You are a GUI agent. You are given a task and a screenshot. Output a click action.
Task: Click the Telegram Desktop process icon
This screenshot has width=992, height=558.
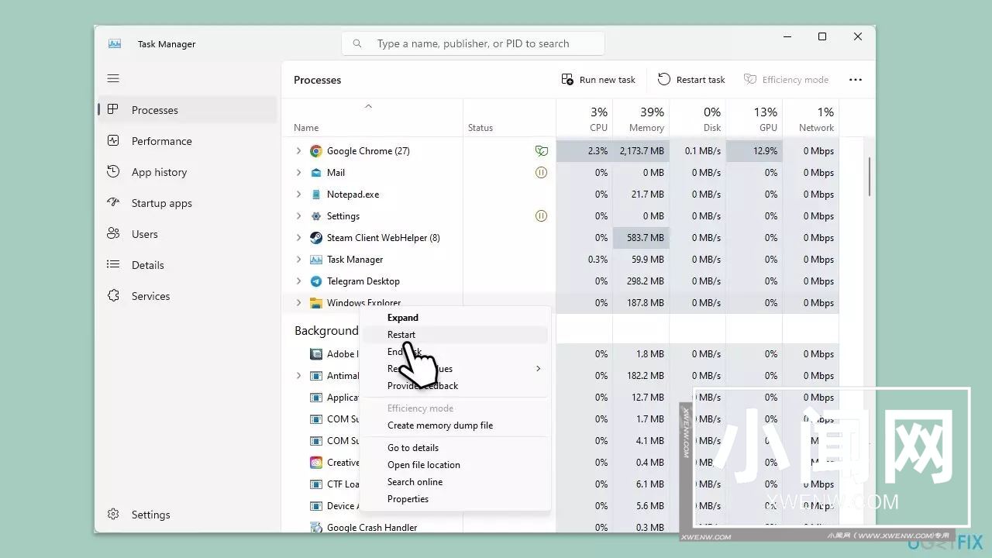316,281
